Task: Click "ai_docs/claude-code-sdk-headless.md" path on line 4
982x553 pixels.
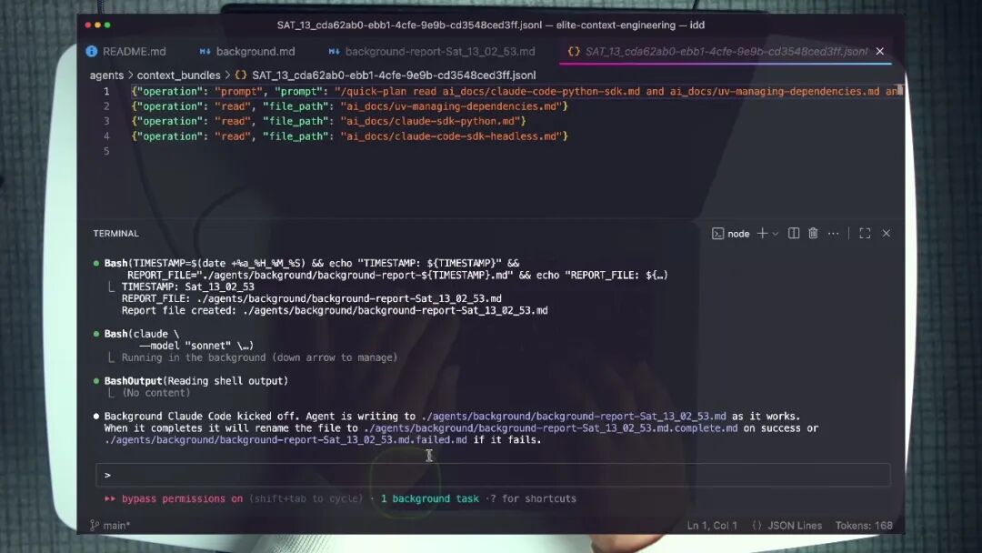Action: coord(451,136)
